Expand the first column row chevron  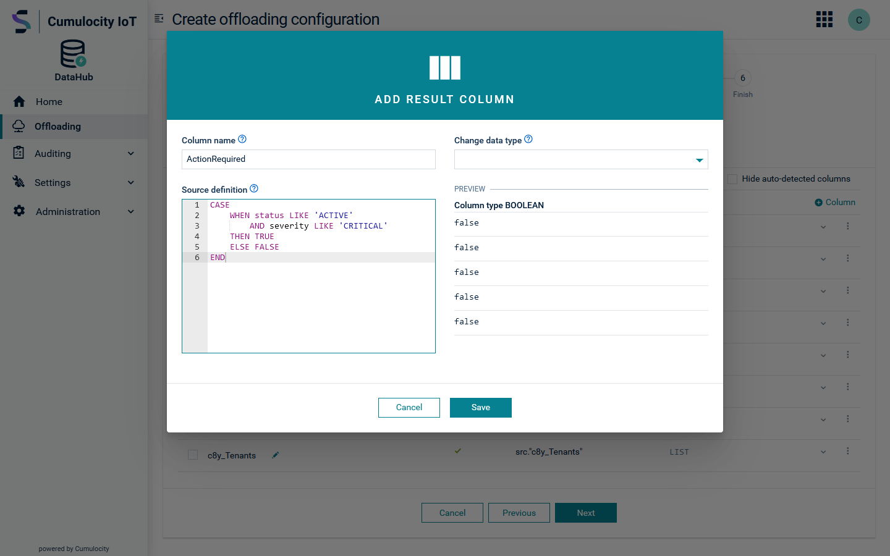pyautogui.click(x=823, y=227)
